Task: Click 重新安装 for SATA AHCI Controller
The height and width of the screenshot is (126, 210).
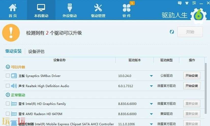Action: click(192, 123)
